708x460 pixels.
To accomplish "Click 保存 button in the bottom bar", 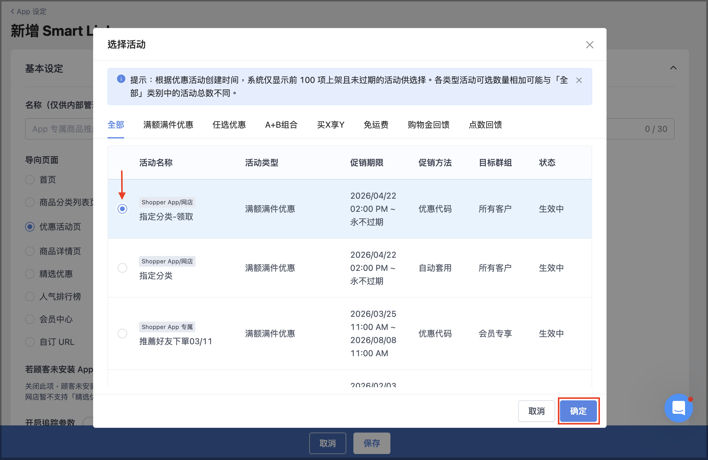I will tap(372, 443).
